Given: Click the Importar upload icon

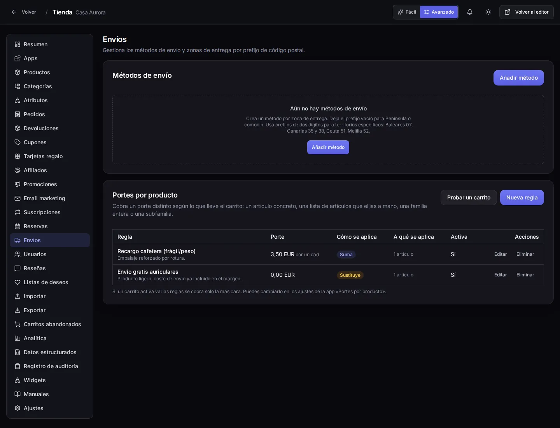Looking at the screenshot, I should [x=17, y=296].
